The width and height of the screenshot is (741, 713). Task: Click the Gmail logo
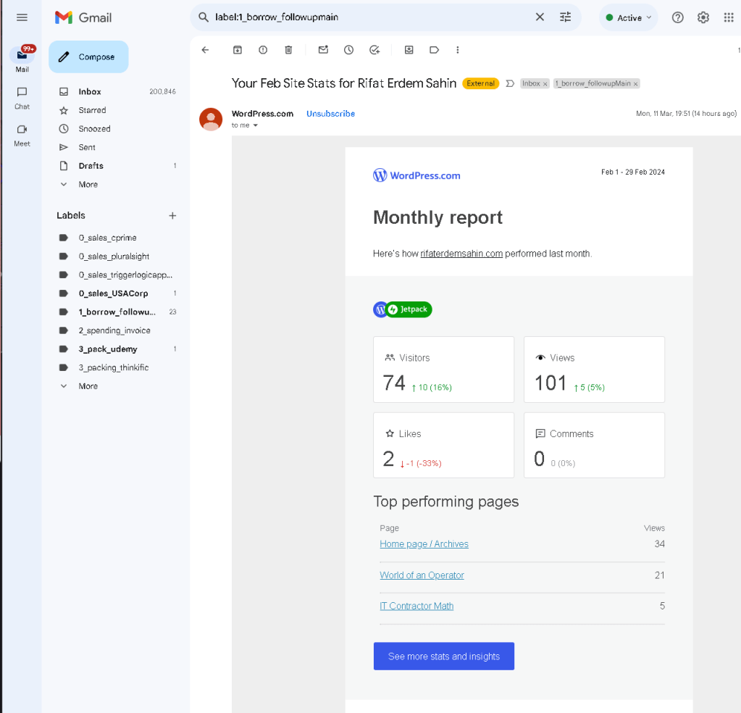83,17
